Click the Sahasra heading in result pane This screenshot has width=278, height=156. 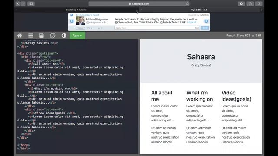201,57
